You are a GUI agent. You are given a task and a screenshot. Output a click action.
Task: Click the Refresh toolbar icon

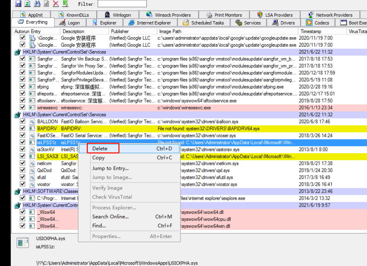coord(28,4)
